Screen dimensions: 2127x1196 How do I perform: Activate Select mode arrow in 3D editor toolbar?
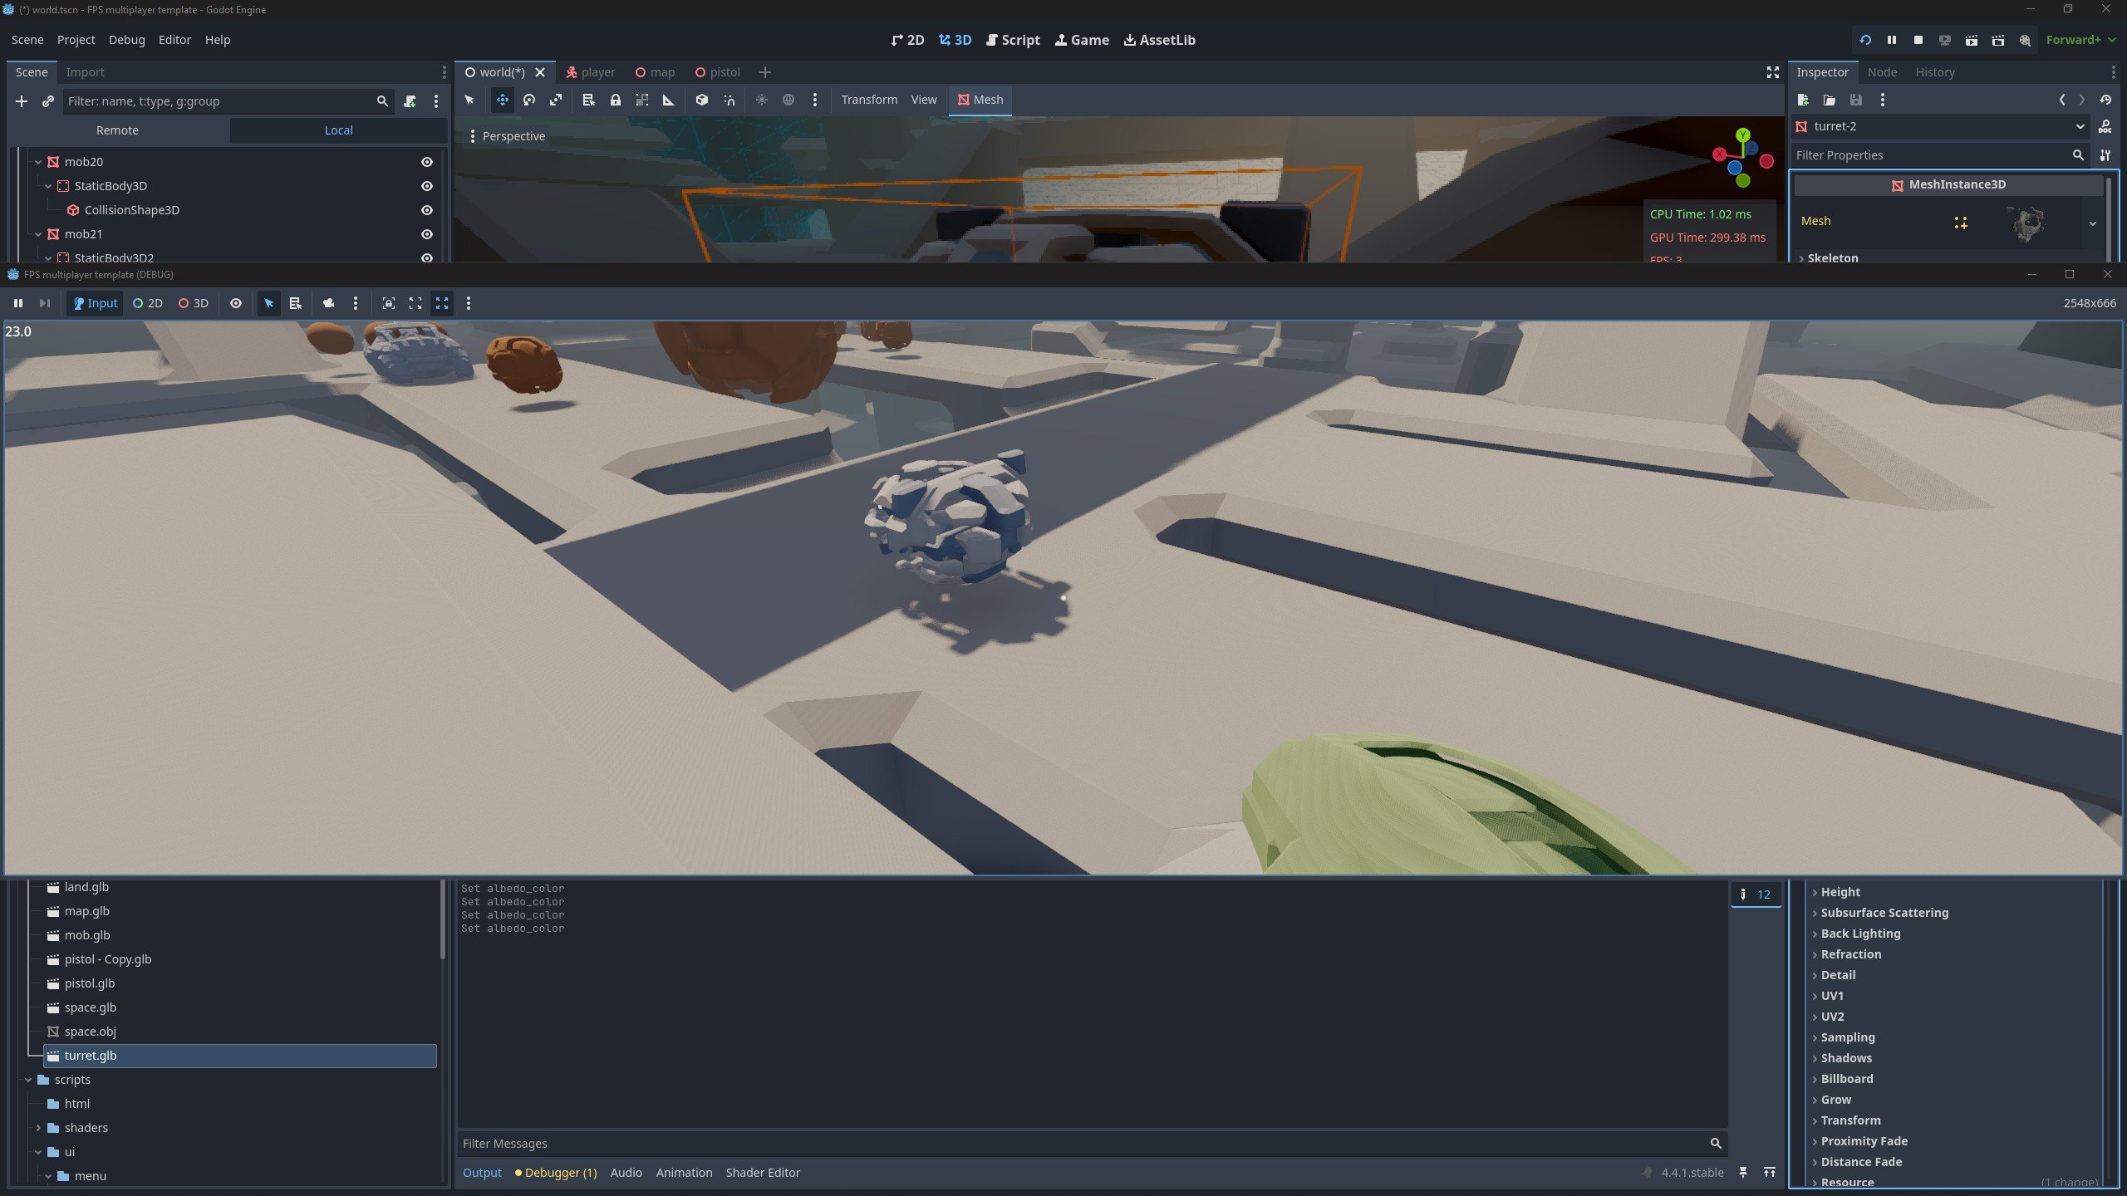point(469,100)
